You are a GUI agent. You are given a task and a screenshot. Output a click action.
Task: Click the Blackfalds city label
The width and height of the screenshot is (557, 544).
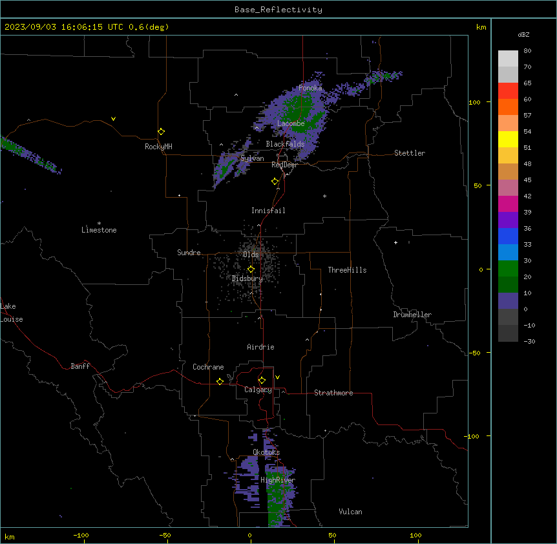point(285,144)
